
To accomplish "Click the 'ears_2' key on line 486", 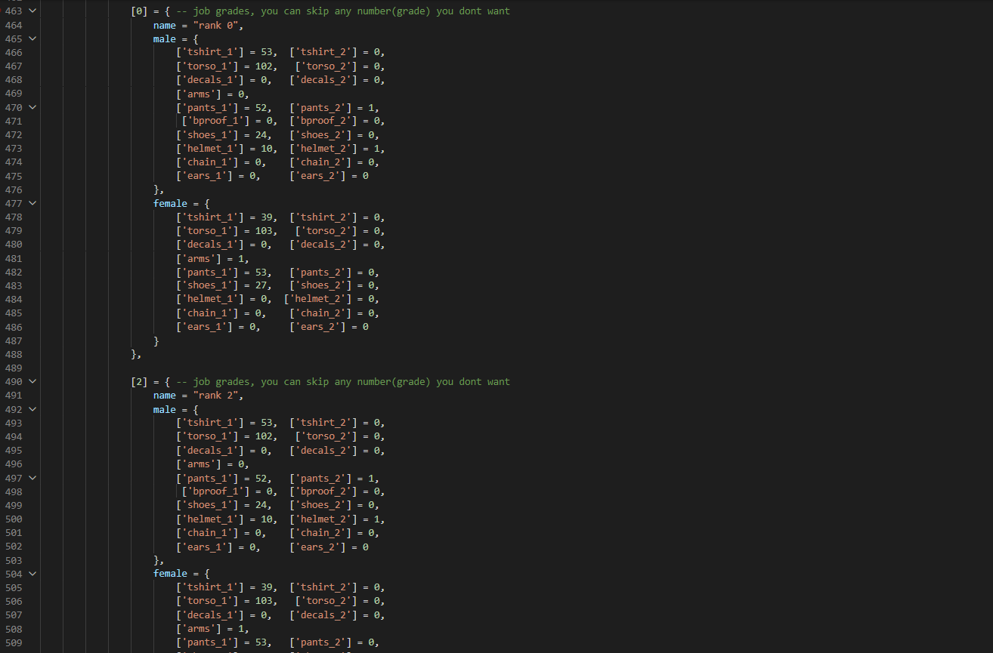I will [320, 327].
